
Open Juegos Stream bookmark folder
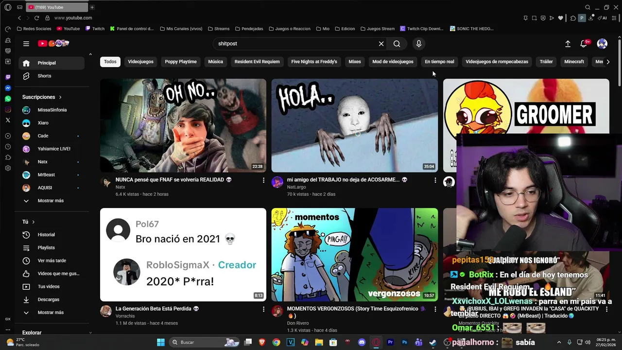(377, 29)
